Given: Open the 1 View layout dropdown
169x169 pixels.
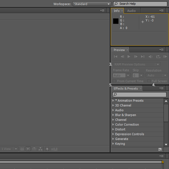Looking at the screenshot, I should point(9,149).
